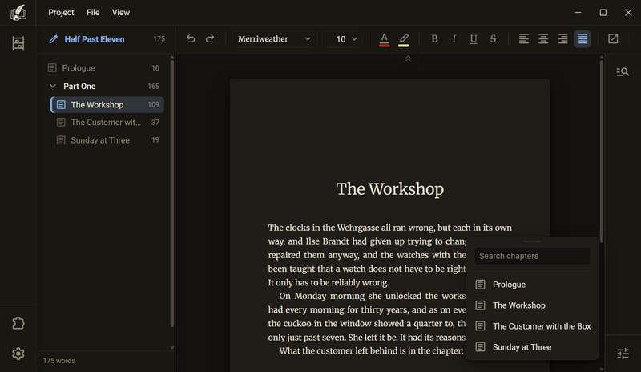Click the sidebar scroll down arrow

172,348
